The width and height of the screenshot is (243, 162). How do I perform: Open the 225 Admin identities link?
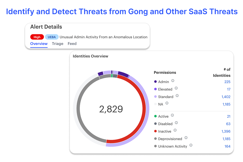click(x=227, y=82)
